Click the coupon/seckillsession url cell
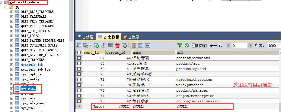Viewport: 281px width, 112px height. click(x=228, y=101)
